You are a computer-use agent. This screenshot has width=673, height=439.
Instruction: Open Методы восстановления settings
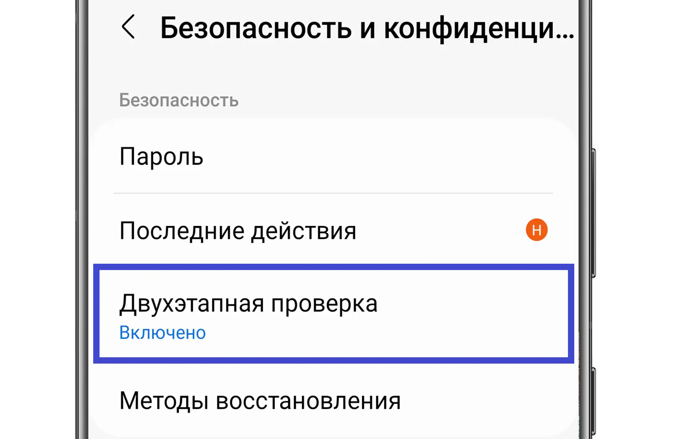(260, 401)
